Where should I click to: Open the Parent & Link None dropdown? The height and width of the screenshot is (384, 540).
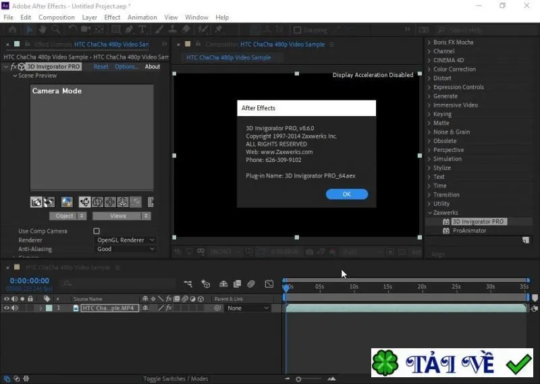[247, 308]
